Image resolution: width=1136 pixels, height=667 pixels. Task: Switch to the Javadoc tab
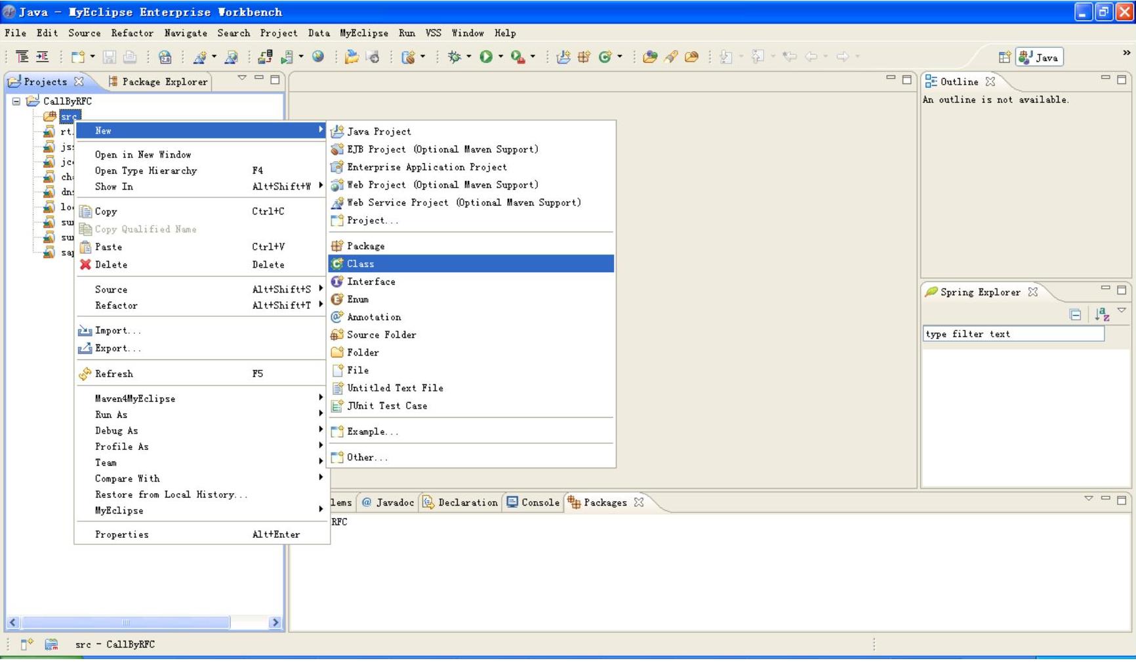pyautogui.click(x=388, y=502)
